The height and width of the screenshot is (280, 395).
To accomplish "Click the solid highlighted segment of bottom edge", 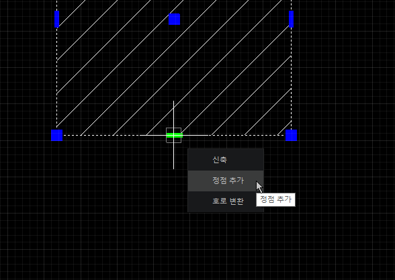I will point(195,135).
